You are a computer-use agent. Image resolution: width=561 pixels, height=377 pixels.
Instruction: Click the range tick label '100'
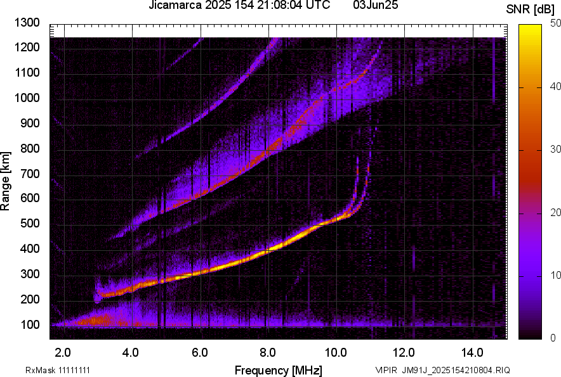click(30, 324)
